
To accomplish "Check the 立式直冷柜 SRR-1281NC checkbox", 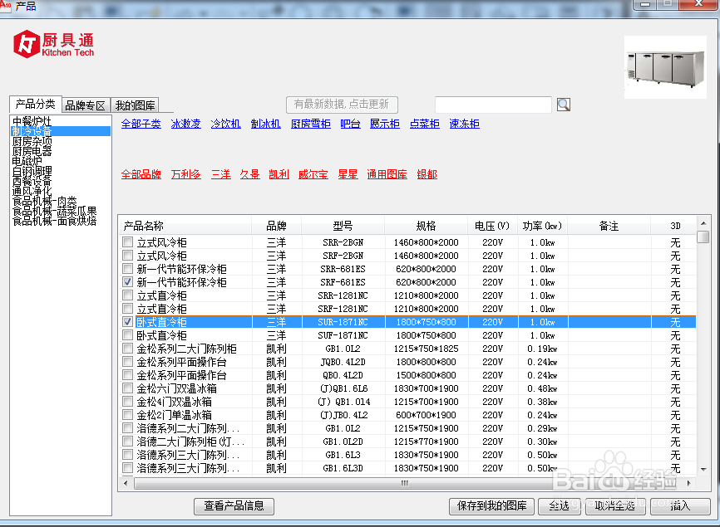I will (128, 295).
